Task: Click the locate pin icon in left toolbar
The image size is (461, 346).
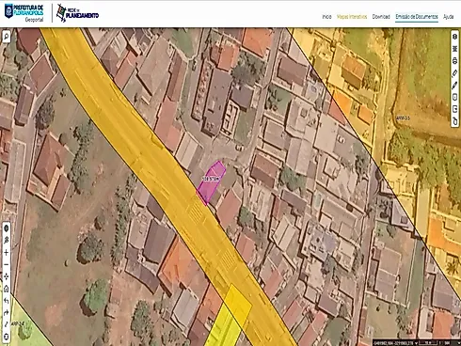Action: point(7,241)
